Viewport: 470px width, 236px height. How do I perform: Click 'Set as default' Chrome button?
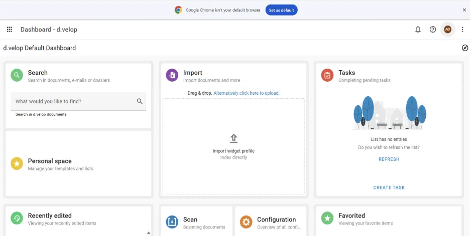282,10
